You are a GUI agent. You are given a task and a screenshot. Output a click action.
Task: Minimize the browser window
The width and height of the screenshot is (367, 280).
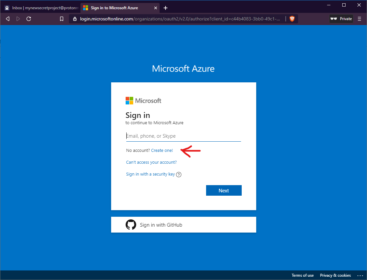click(x=329, y=5)
